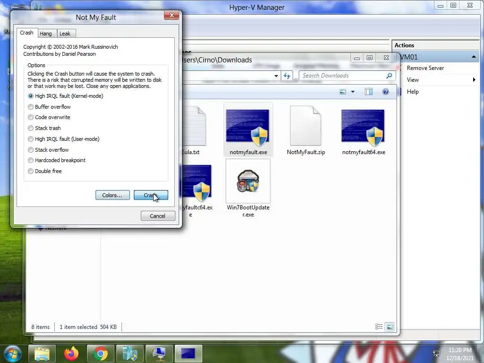484x363 pixels.
Task: Select the notmyfault64.exe file icon
Action: pyautogui.click(x=363, y=130)
